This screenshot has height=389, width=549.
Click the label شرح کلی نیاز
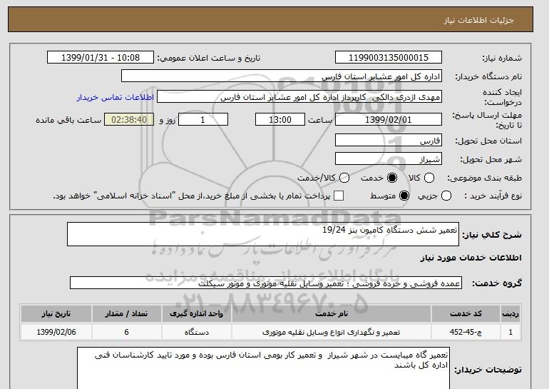coord(492,235)
